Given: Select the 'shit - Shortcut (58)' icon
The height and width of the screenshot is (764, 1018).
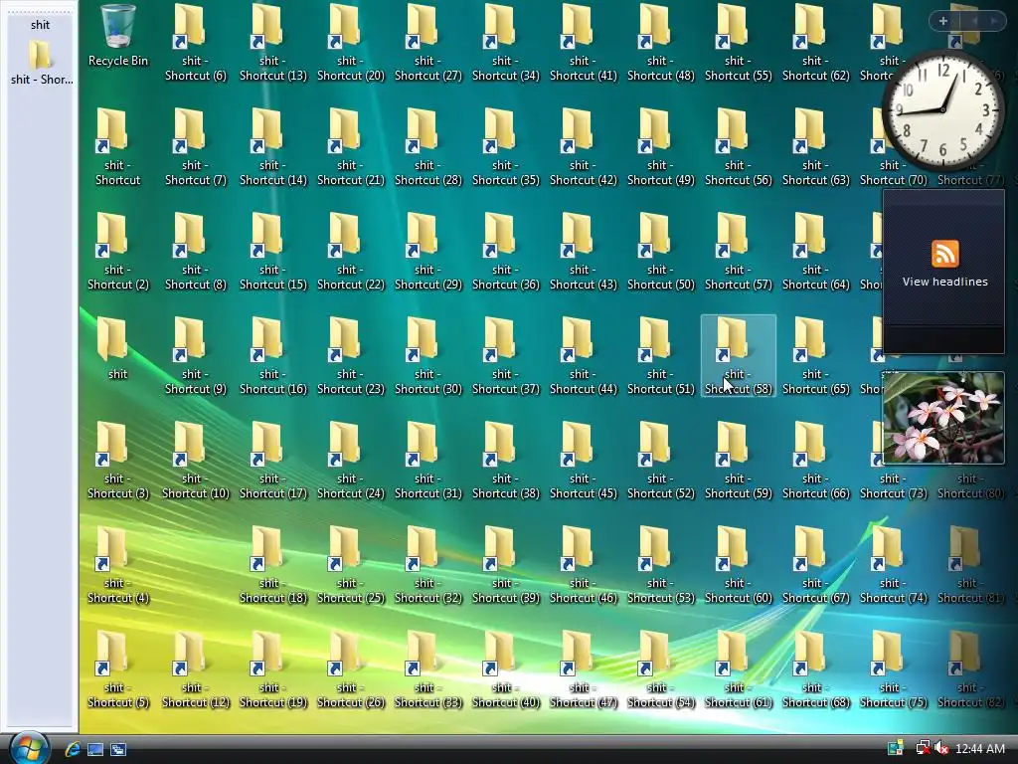Looking at the screenshot, I should 739,355.
